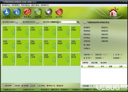
Task: Click 当前营业点[1001] status text
Action: pyautogui.click(x=9, y=90)
